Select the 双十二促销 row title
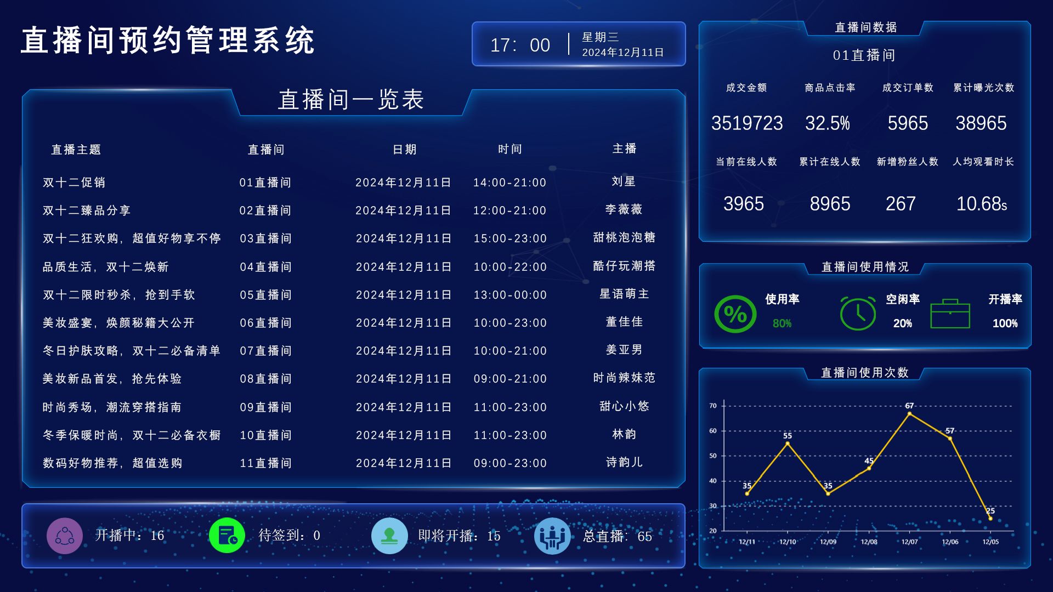Viewport: 1053px width, 592px height. pos(74,183)
